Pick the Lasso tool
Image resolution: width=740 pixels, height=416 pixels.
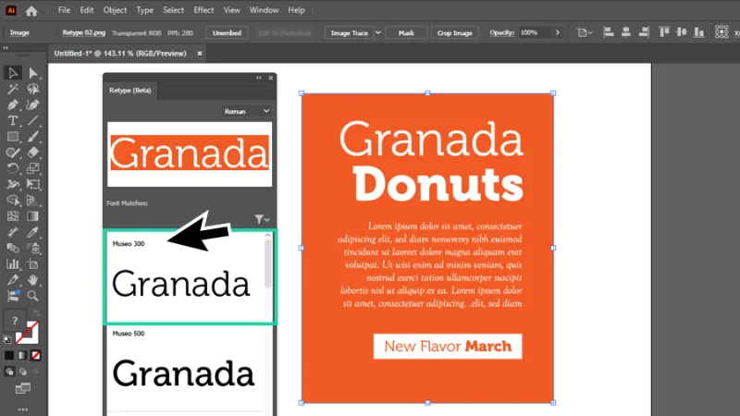pyautogui.click(x=33, y=89)
